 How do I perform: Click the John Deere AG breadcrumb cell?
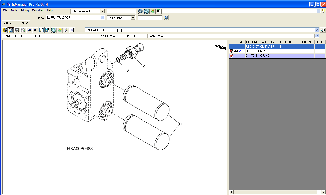[x=231, y=36]
